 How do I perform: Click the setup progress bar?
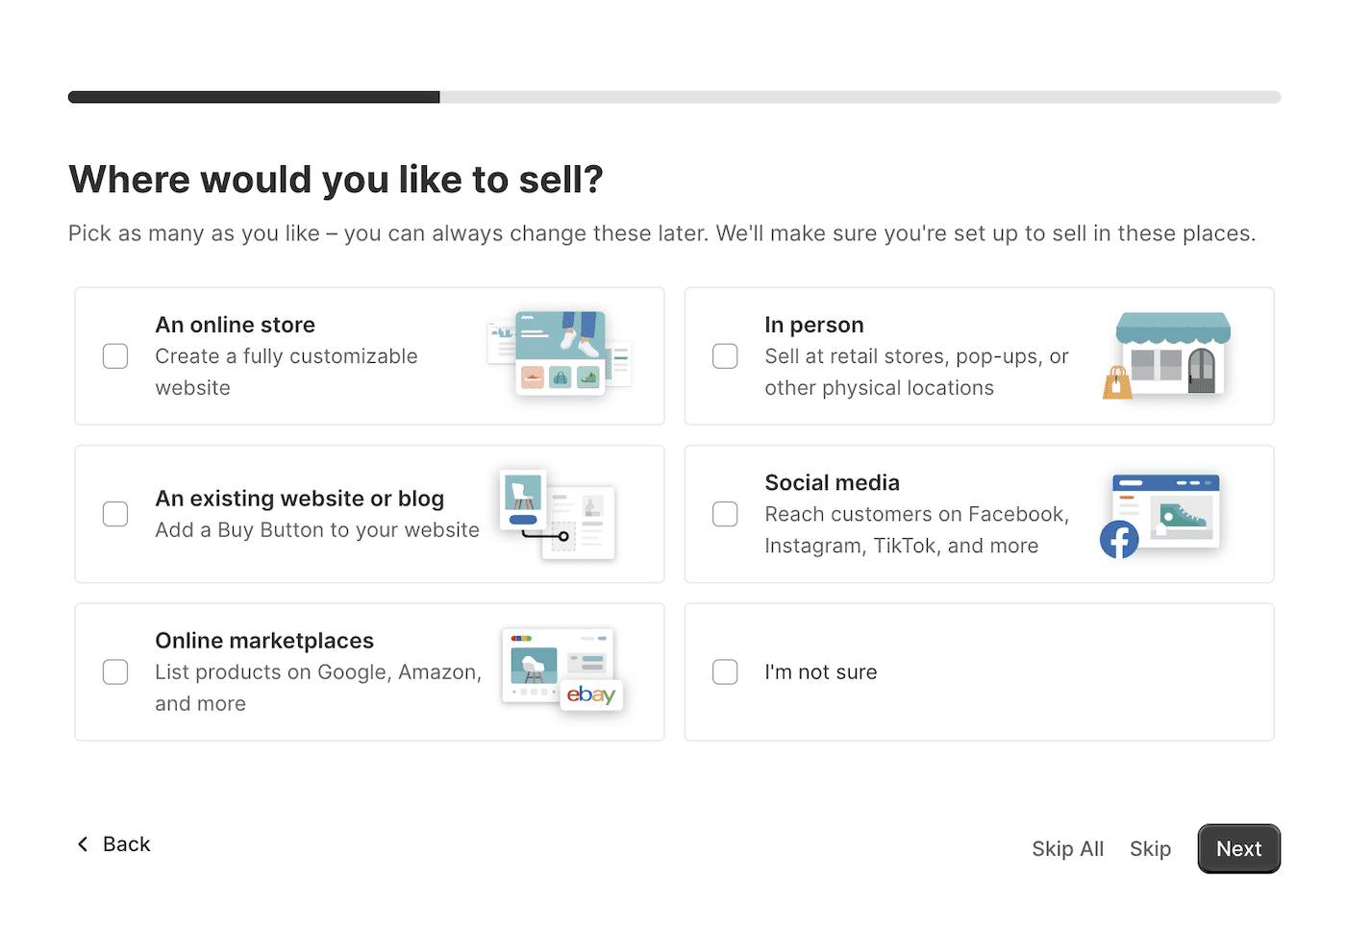pos(673,97)
